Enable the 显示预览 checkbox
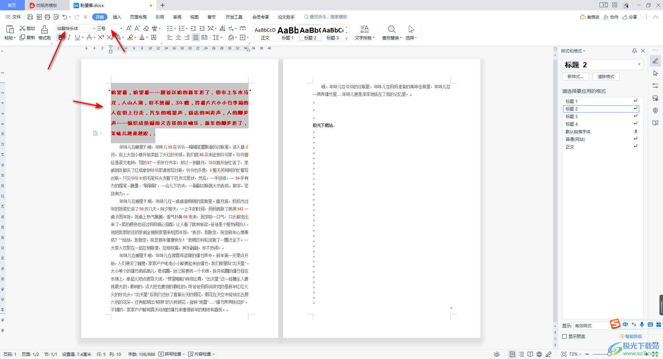This screenshot has height=359, width=663. pos(565,336)
